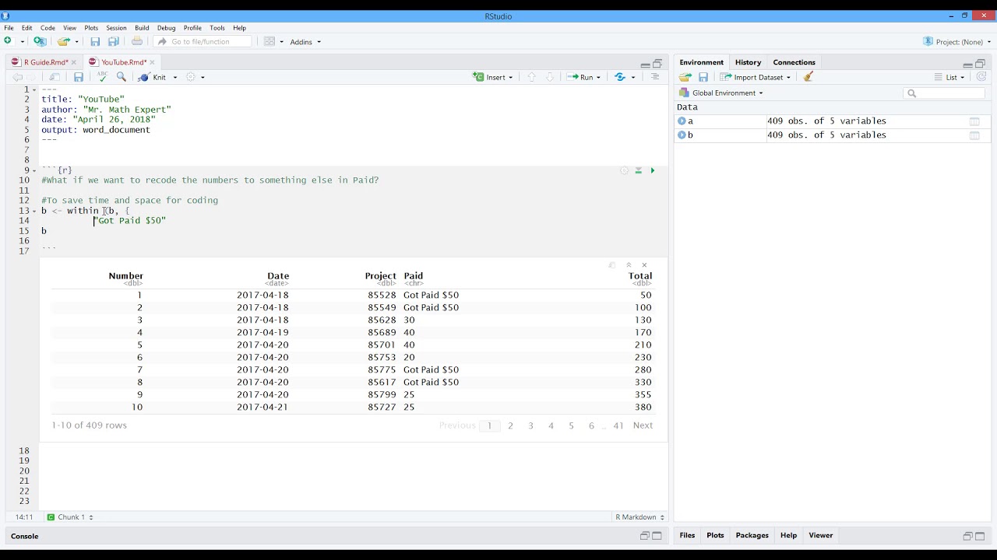Knit the document
Image resolution: width=997 pixels, height=560 pixels.
pyautogui.click(x=153, y=77)
